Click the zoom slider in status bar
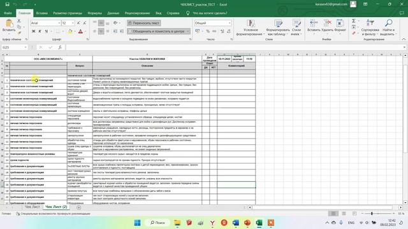 372,214
